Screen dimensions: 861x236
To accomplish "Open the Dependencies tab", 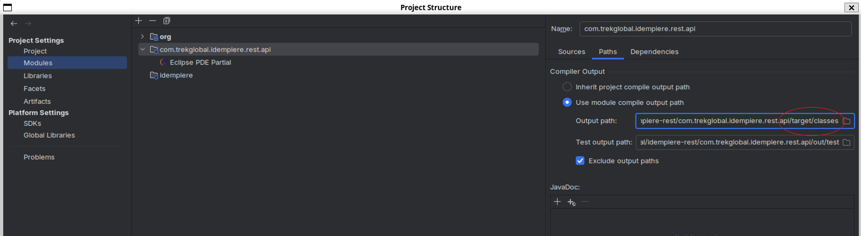I will (654, 52).
